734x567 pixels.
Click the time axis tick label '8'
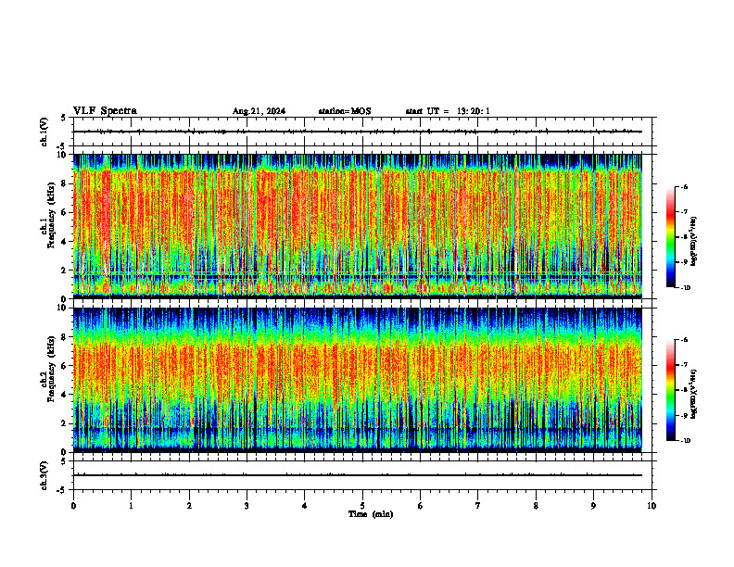[x=536, y=506]
